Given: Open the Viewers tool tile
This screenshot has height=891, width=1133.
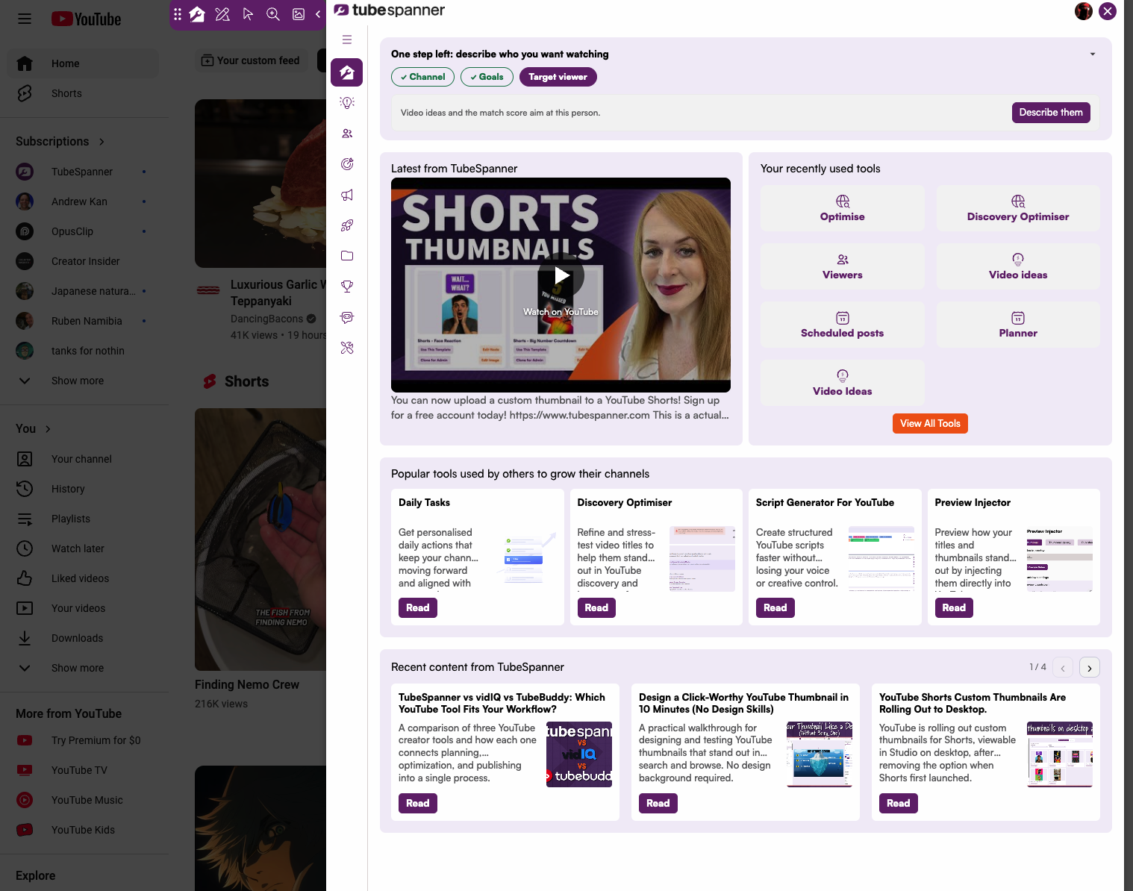Looking at the screenshot, I should pos(843,266).
